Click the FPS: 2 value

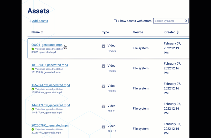pos(111,111)
